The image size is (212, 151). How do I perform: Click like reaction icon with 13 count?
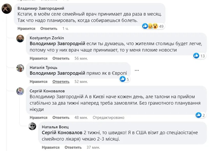point(196,56)
